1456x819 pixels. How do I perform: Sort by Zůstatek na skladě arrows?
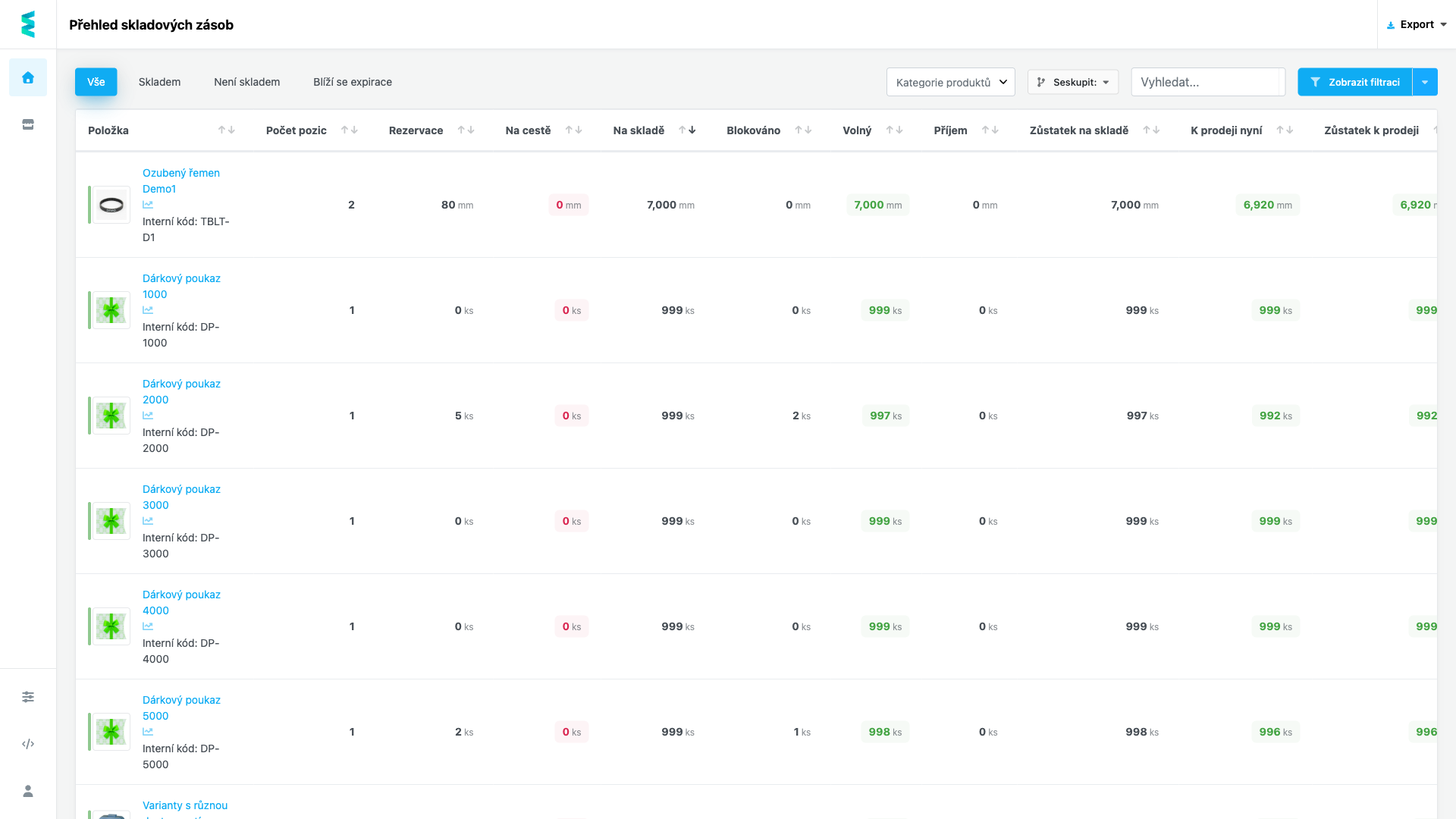point(1151,130)
